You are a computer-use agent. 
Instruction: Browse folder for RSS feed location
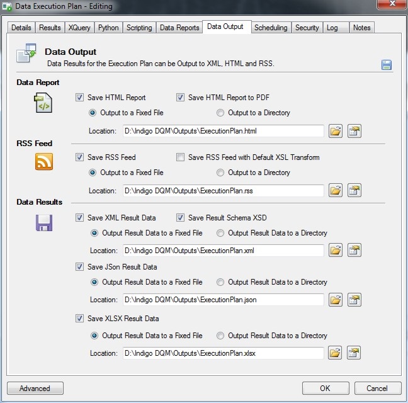click(335, 190)
